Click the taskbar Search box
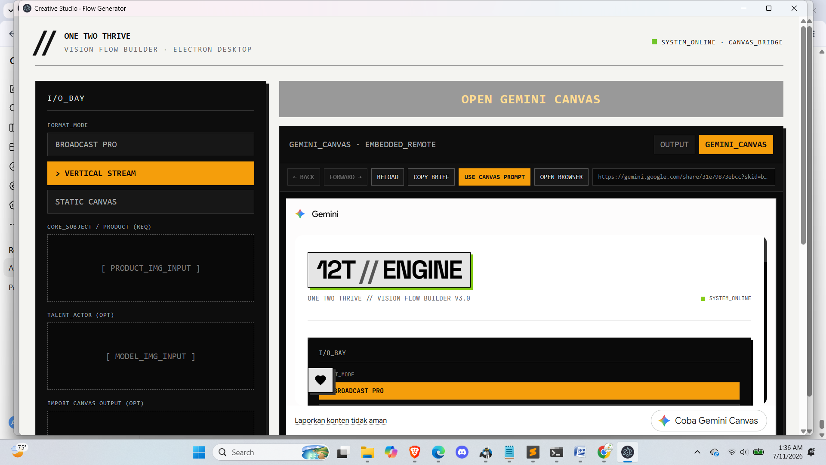 (x=271, y=452)
